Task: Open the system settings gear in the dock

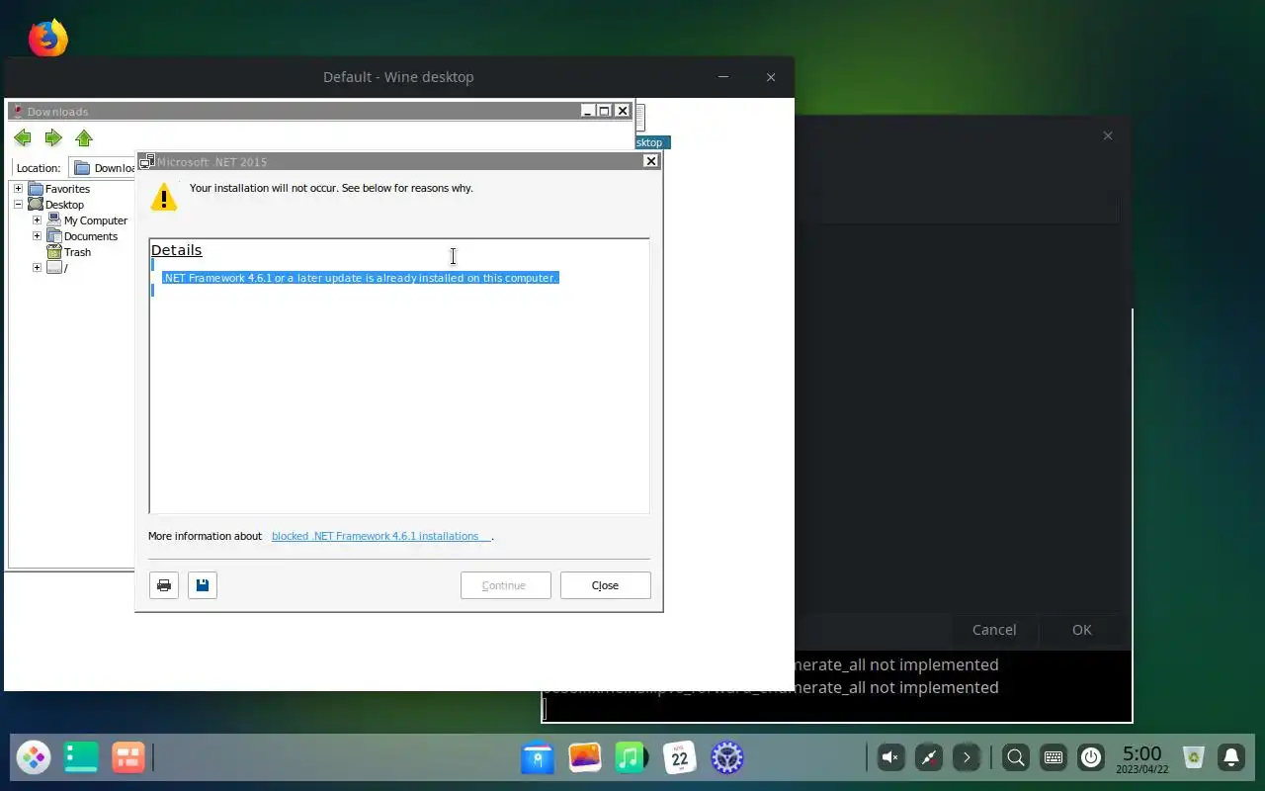Action: (727, 758)
